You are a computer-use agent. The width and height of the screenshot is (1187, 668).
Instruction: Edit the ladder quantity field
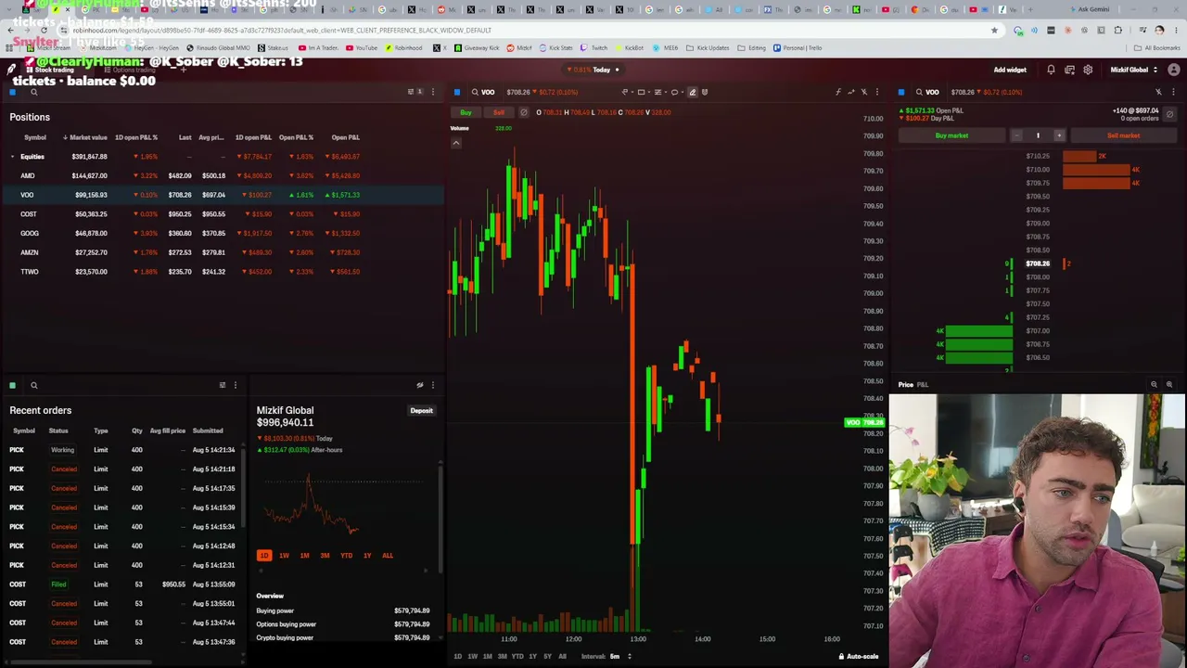(x=1038, y=135)
